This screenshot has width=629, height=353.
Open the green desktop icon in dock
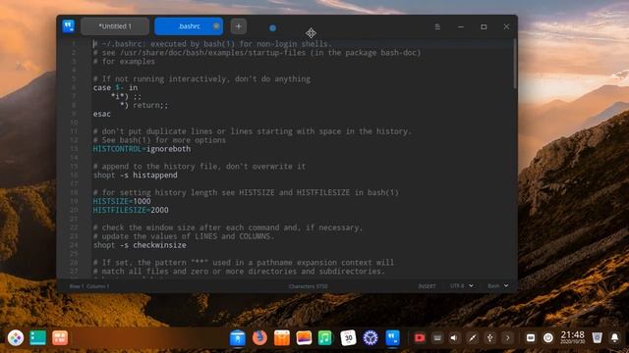click(37, 337)
